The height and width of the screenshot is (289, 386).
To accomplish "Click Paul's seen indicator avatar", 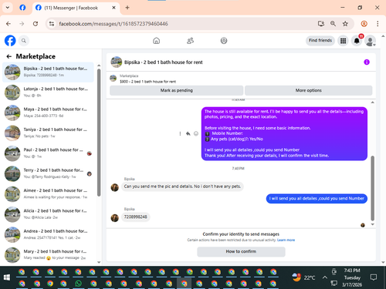I will coord(90,153).
